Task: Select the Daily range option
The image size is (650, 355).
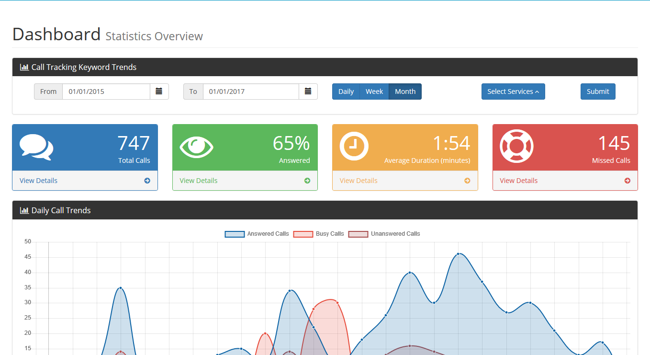Action: tap(346, 92)
